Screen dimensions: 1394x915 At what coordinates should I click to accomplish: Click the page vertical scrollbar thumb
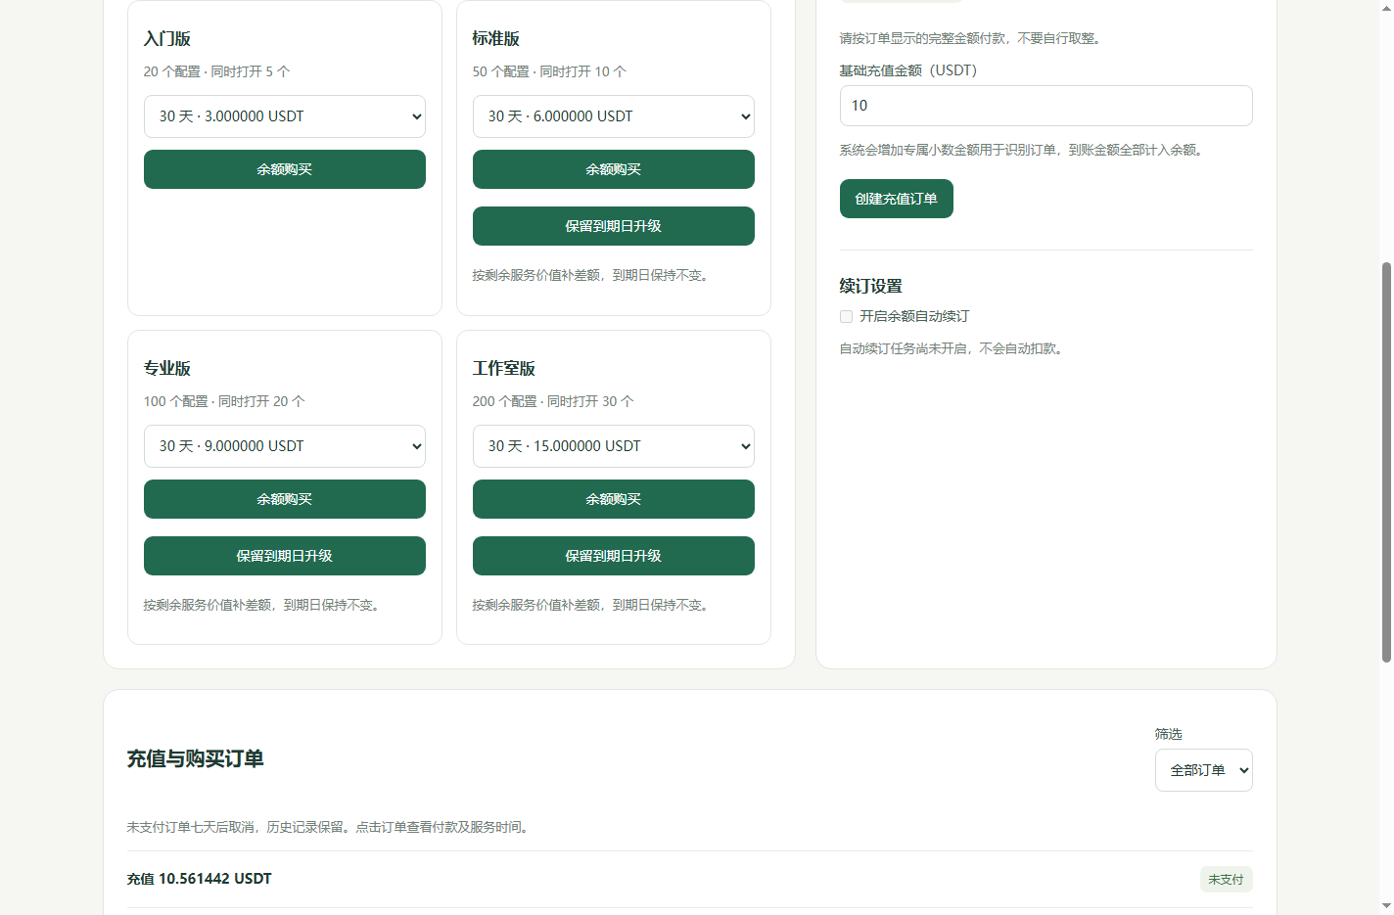pyautogui.click(x=1386, y=462)
